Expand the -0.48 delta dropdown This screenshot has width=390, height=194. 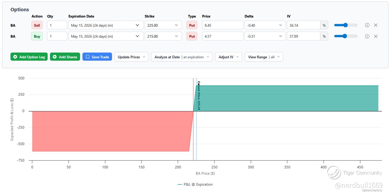pos(265,25)
